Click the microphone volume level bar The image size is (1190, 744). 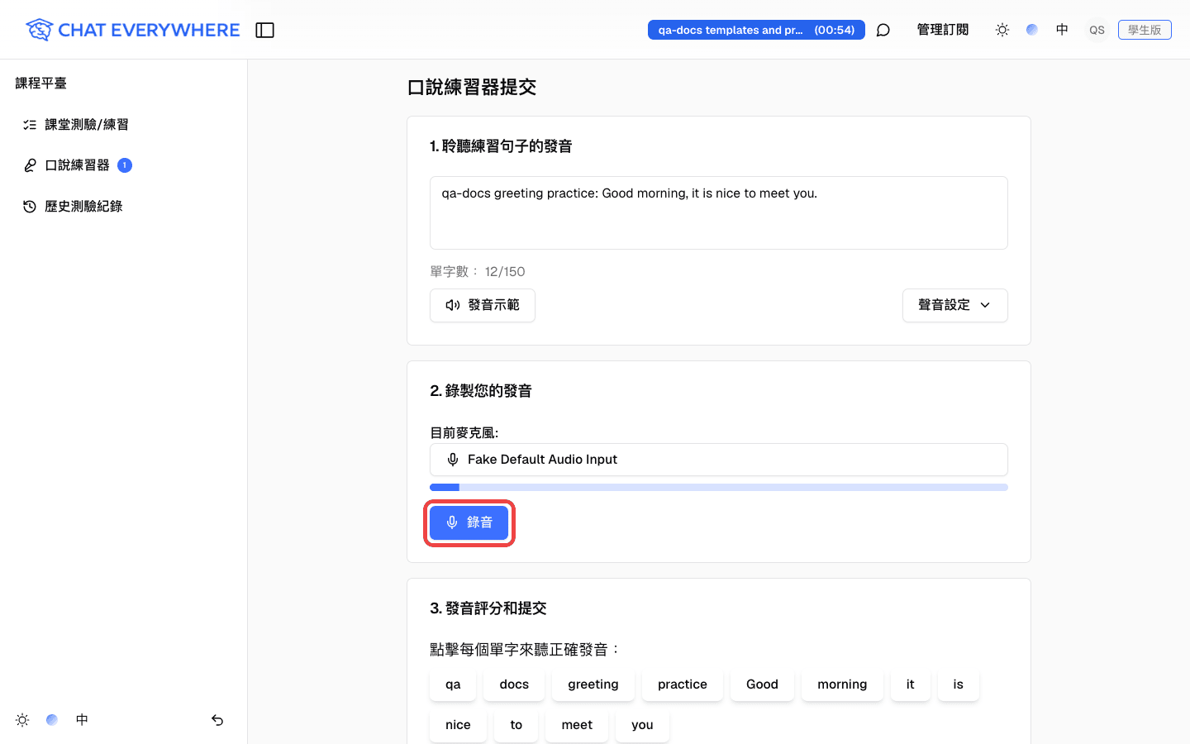pyautogui.click(x=719, y=488)
